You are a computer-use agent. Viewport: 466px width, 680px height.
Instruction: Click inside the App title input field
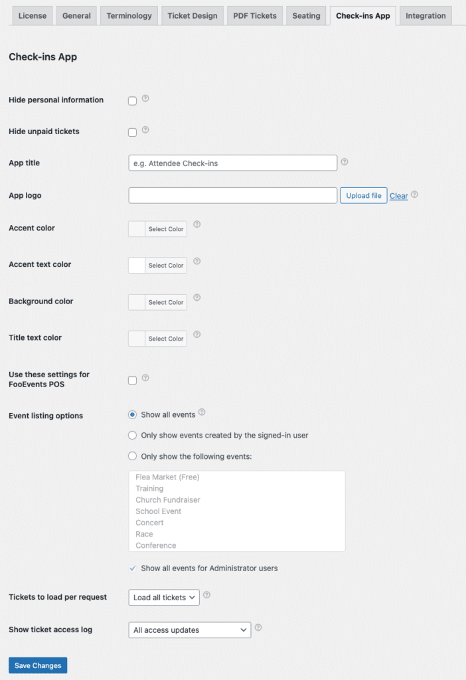coord(232,163)
